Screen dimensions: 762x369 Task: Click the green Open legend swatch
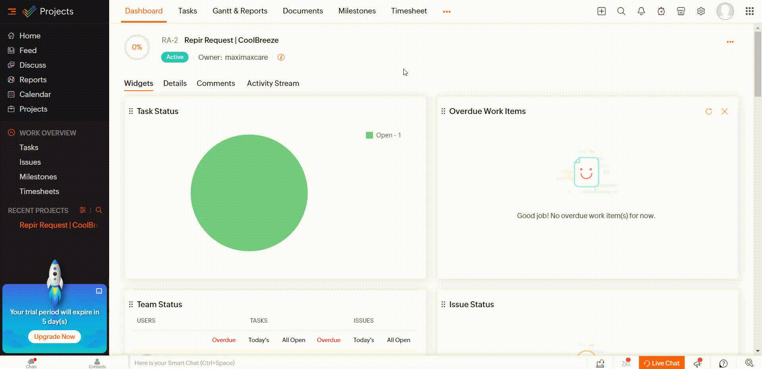click(369, 135)
